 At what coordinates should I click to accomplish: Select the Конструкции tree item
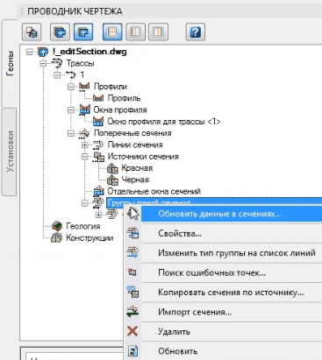click(x=89, y=238)
